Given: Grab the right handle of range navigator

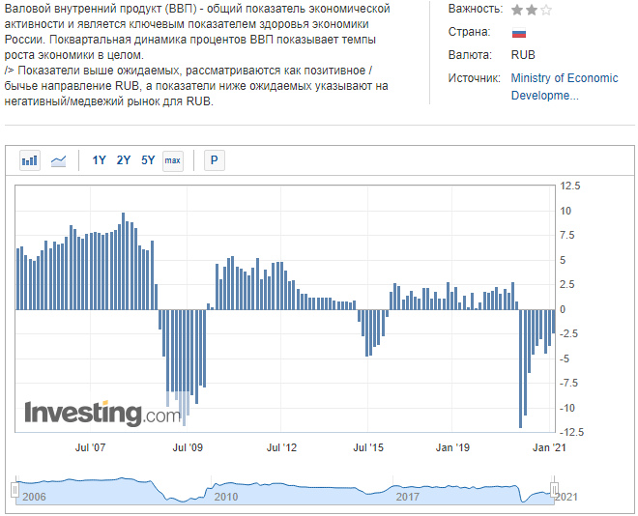Looking at the screenshot, I should pos(555,490).
